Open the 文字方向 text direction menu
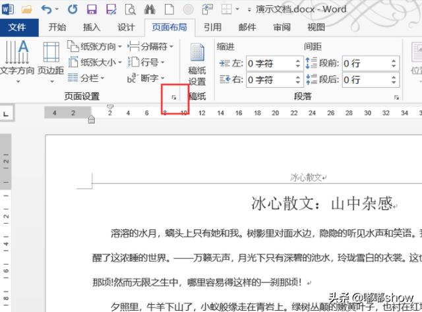Viewport: 422px width, 312px height. coord(17,62)
